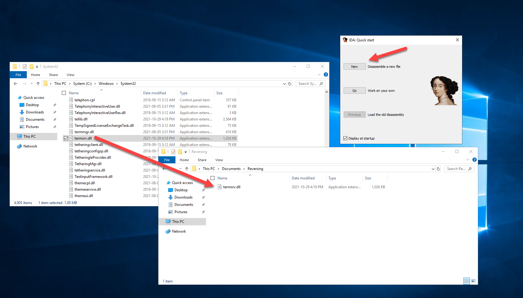Viewport: 523px width, 298px height.
Task: Click the search box in Reversing window
Action: click(x=456, y=169)
